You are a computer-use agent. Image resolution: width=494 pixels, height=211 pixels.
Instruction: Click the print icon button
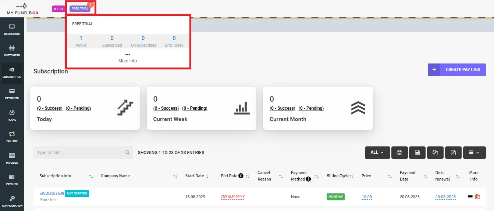[399, 153]
